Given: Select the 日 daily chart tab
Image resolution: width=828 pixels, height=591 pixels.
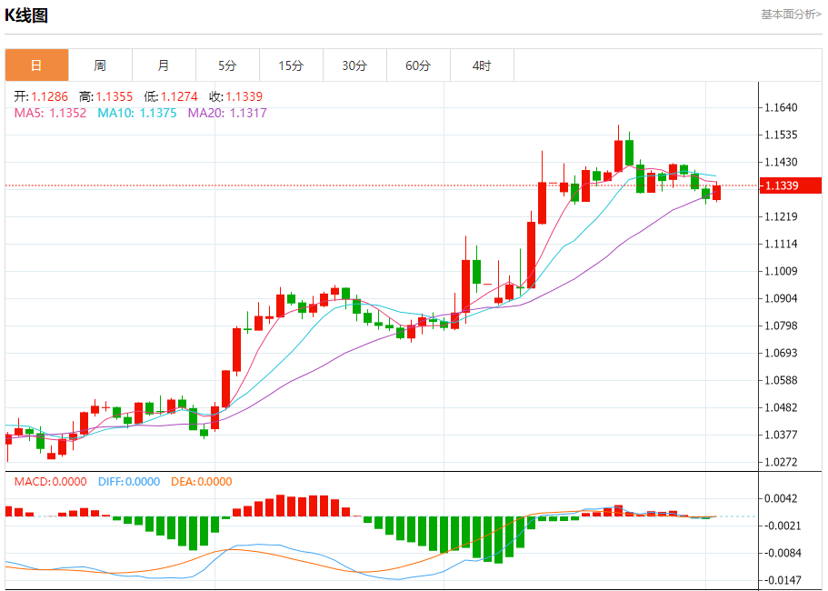Looking at the screenshot, I should 36,65.
